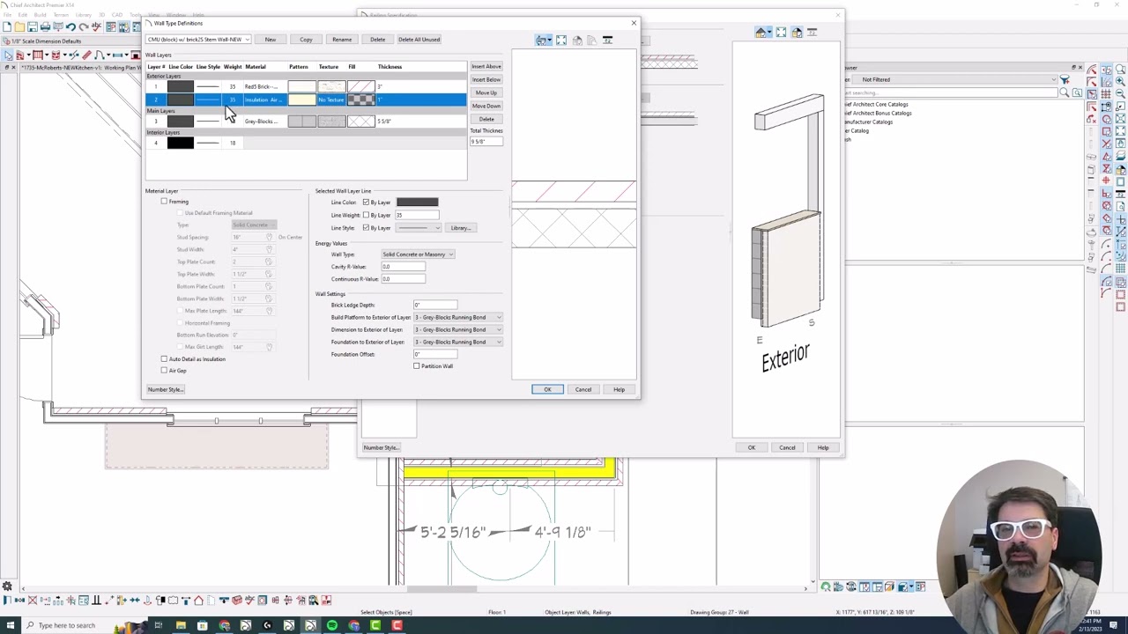Enable Auto Detail as Insulation checkbox
Screen dimensions: 1128x634
point(164,359)
